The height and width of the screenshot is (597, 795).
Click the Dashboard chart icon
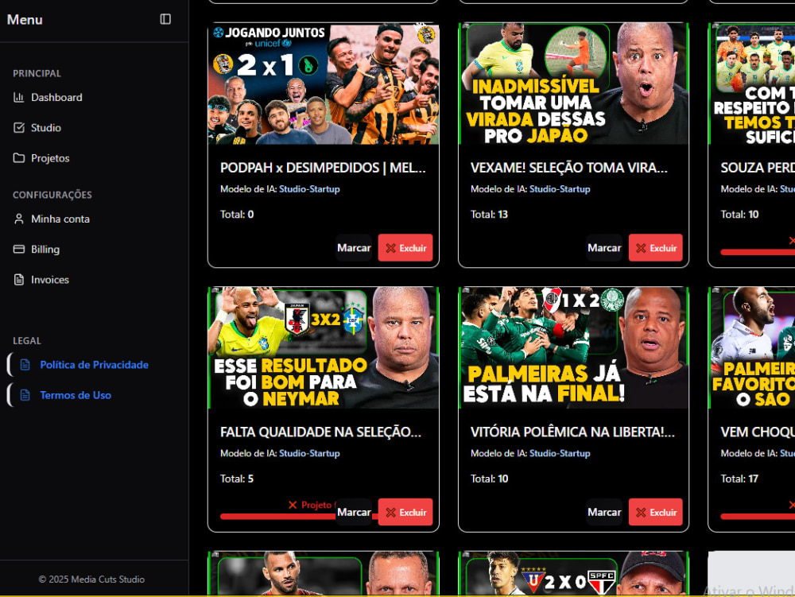tap(19, 97)
